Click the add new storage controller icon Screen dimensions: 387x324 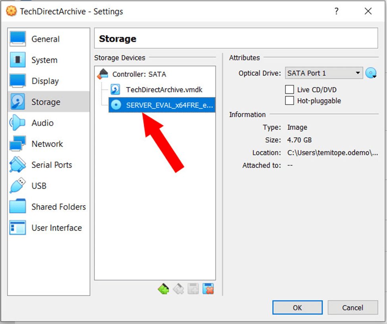164,289
